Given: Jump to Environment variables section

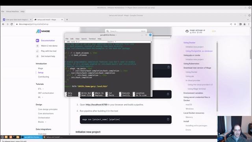Looking at the screenshot, I should click(193, 93).
